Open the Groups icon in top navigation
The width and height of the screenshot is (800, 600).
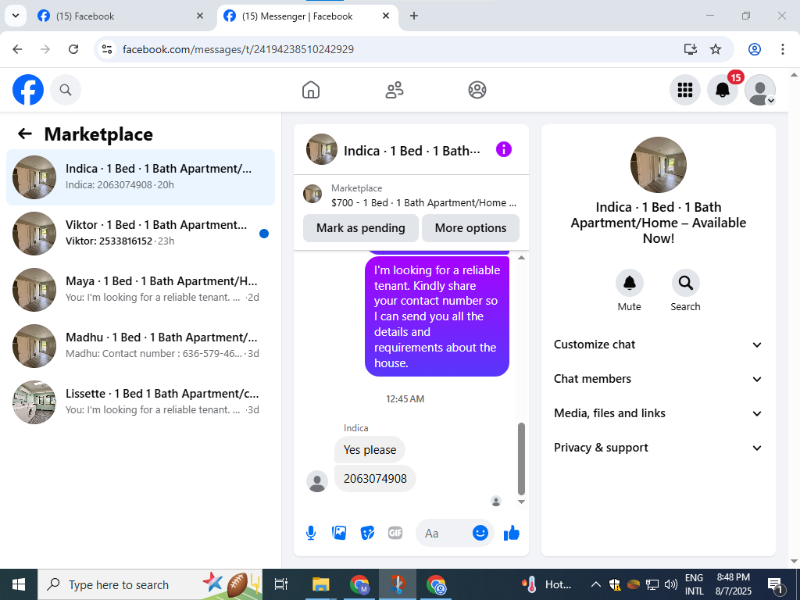477,90
